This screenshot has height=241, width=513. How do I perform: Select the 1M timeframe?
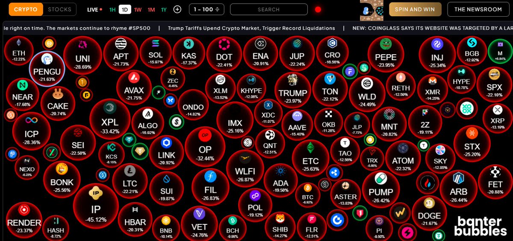[x=151, y=9]
